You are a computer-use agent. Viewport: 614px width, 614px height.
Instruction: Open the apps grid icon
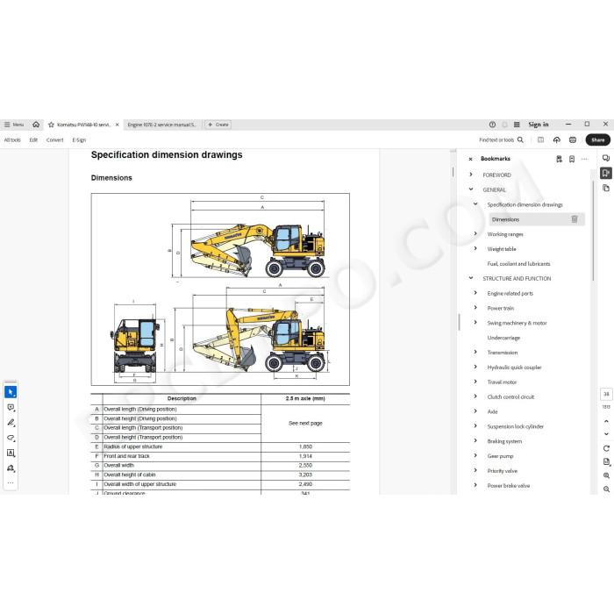click(517, 125)
